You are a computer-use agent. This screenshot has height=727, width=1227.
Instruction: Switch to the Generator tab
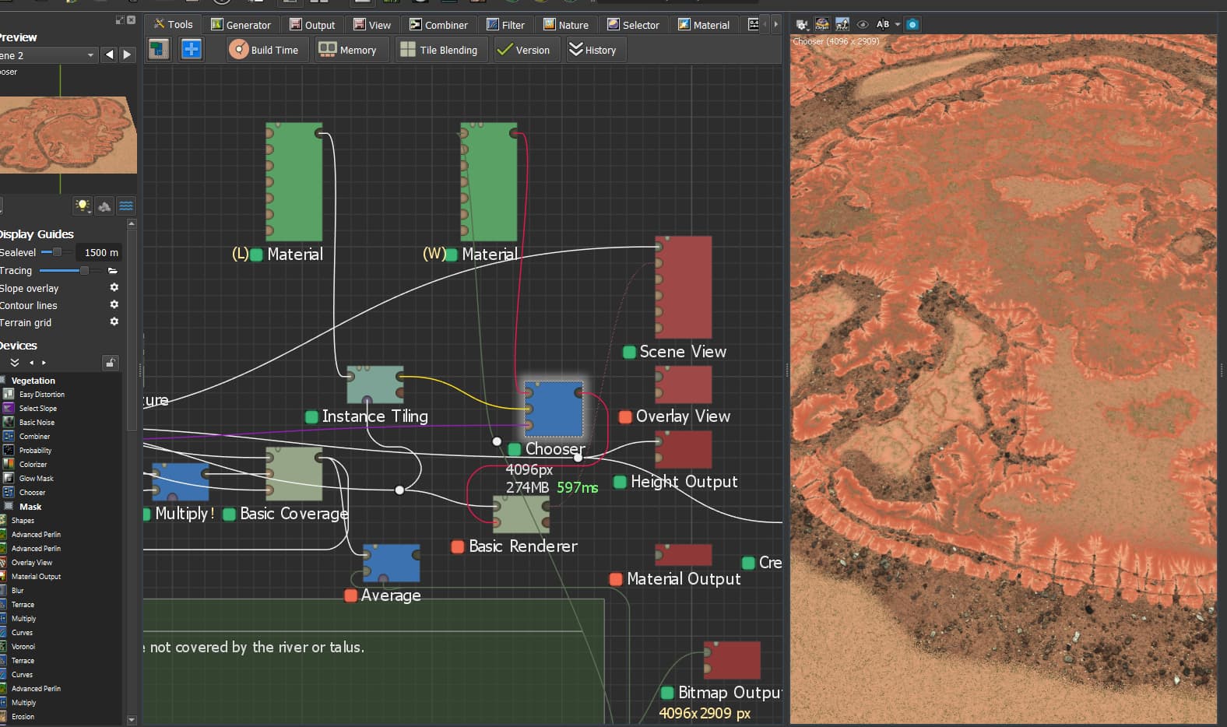241,25
